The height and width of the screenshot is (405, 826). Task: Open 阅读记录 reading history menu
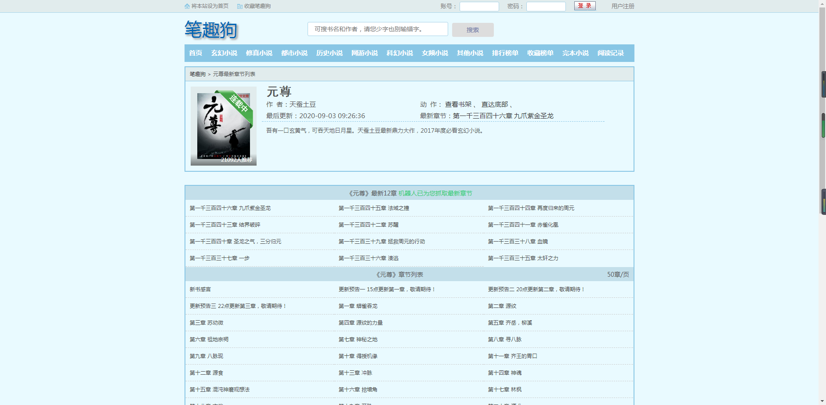pos(611,53)
